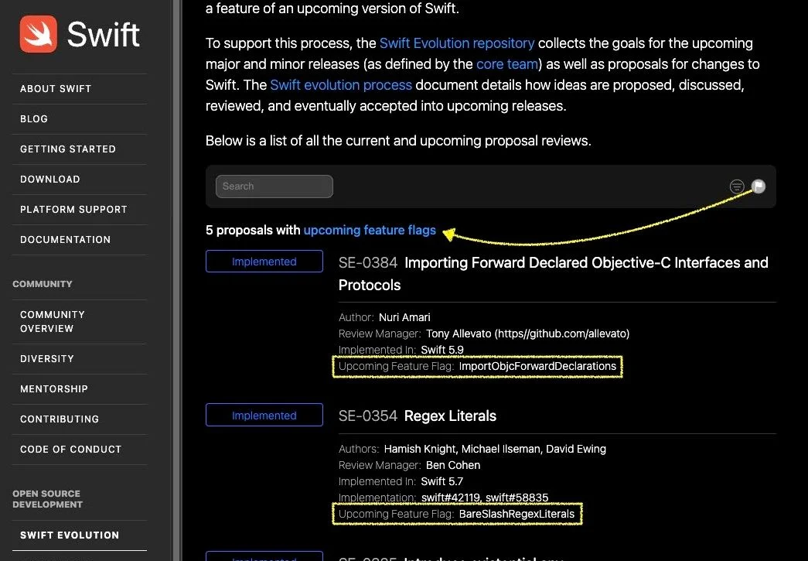This screenshot has height=561, width=808.
Task: Navigate to the Download page
Action: tap(50, 180)
